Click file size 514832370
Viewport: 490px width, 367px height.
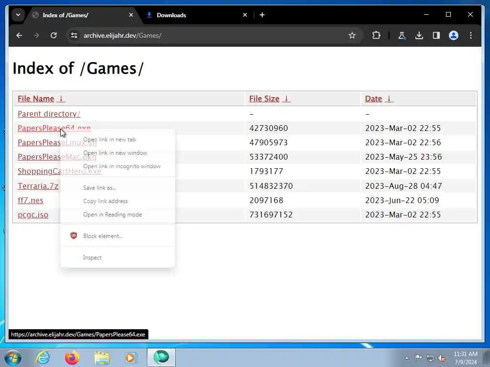click(x=271, y=186)
